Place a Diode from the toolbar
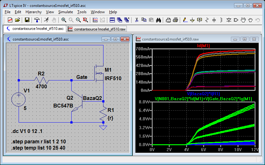265x165 pixels. (229, 20)
